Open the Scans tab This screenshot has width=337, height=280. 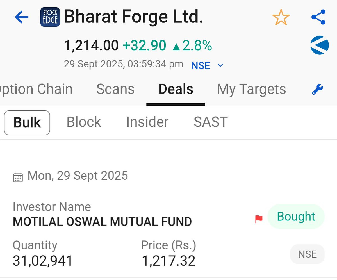[x=115, y=90]
